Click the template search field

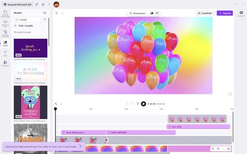tap(27, 19)
